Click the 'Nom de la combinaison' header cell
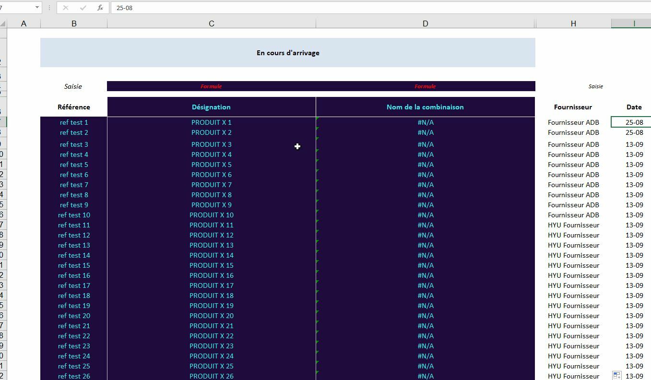 point(426,107)
